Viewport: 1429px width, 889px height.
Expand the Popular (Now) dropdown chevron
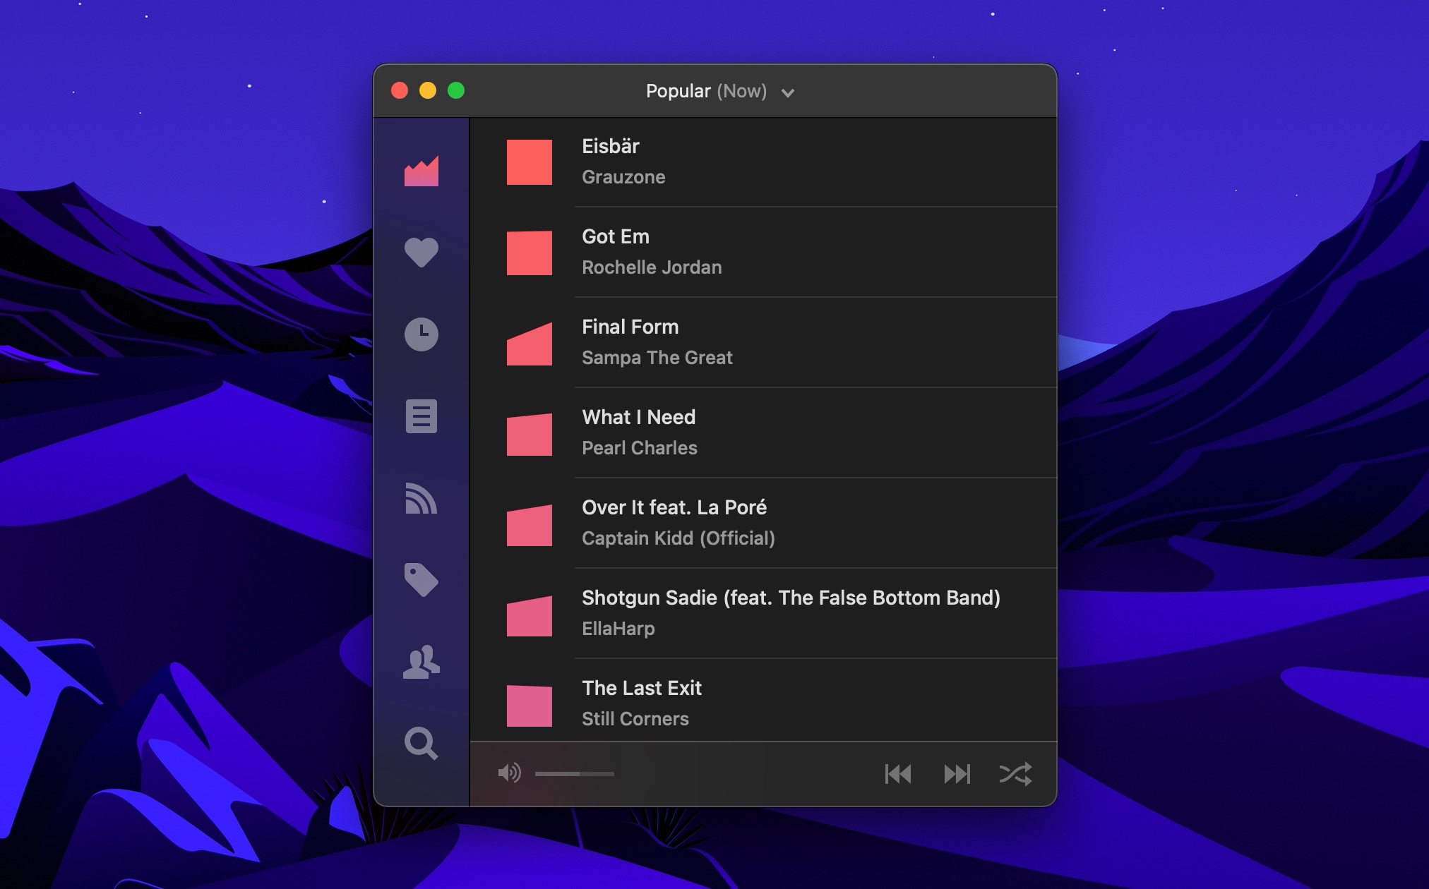point(788,92)
